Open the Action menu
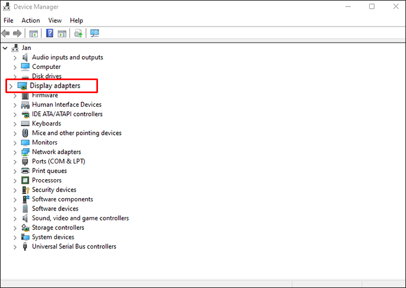Viewport: 406px width, 288px height. coord(30,21)
